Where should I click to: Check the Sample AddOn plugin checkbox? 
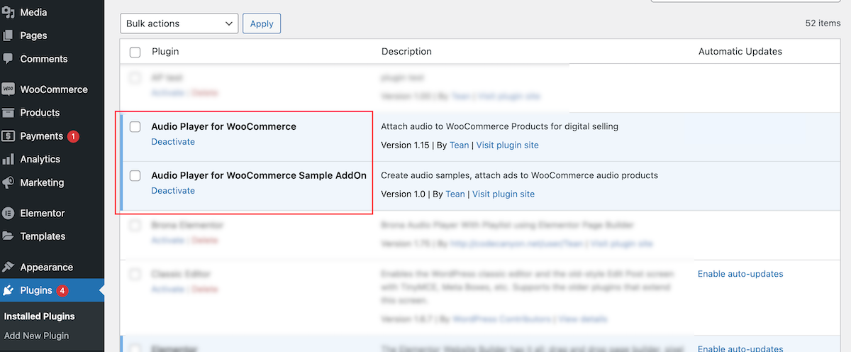pyautogui.click(x=135, y=176)
